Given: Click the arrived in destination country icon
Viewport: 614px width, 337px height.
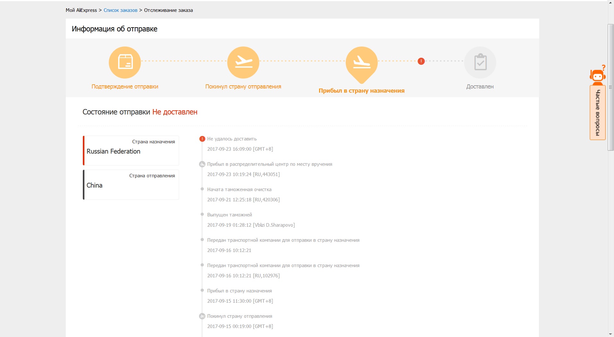Looking at the screenshot, I should (362, 62).
